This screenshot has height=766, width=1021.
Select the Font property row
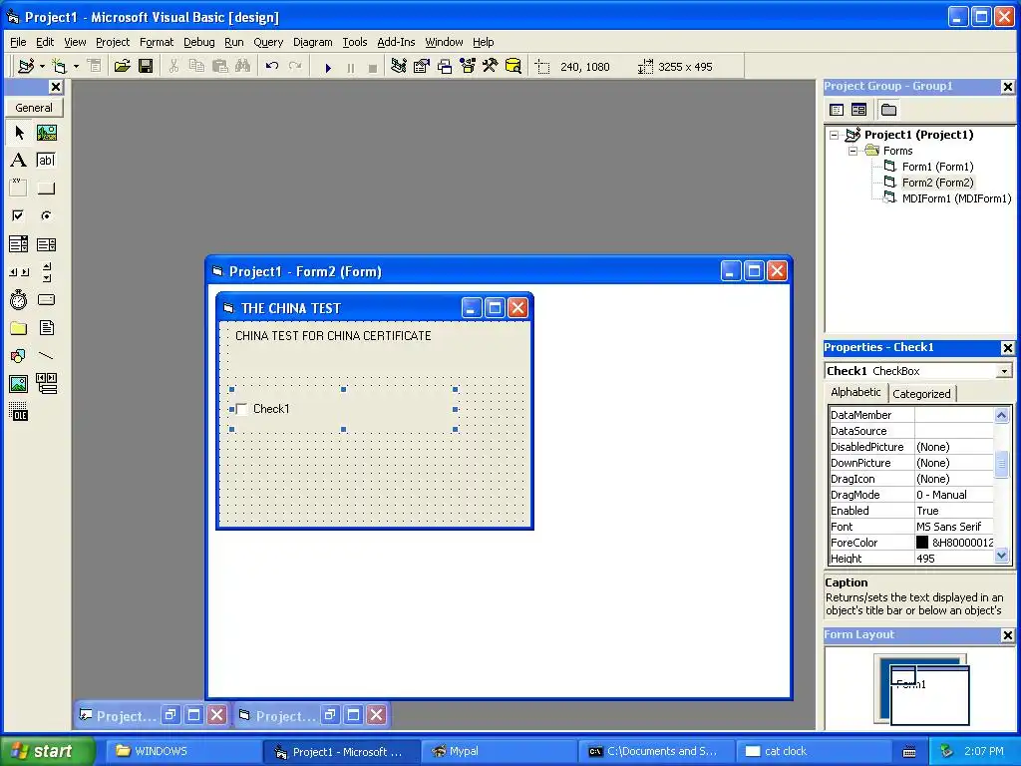click(x=911, y=527)
